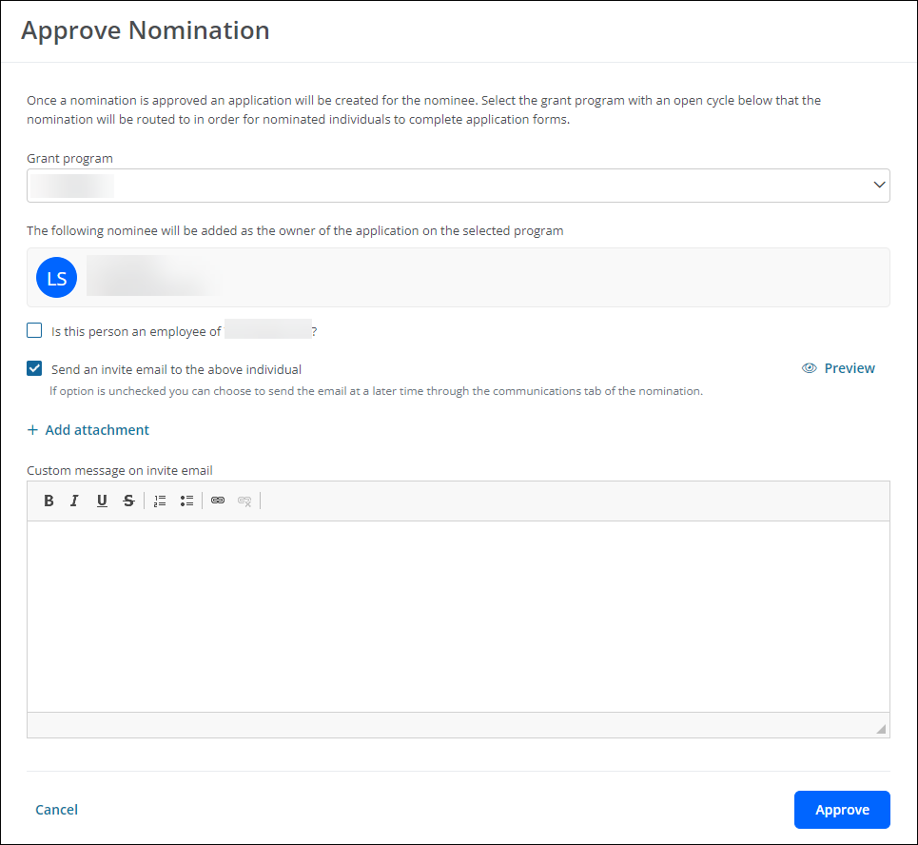
Task: Toggle Underline formatting button
Action: point(102,501)
